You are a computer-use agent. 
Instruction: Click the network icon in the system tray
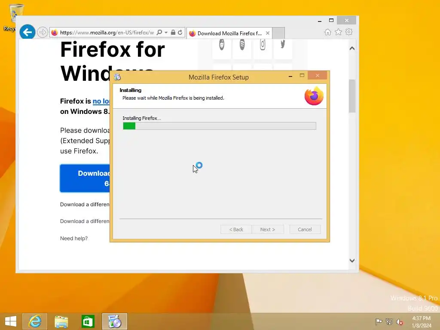click(x=389, y=321)
